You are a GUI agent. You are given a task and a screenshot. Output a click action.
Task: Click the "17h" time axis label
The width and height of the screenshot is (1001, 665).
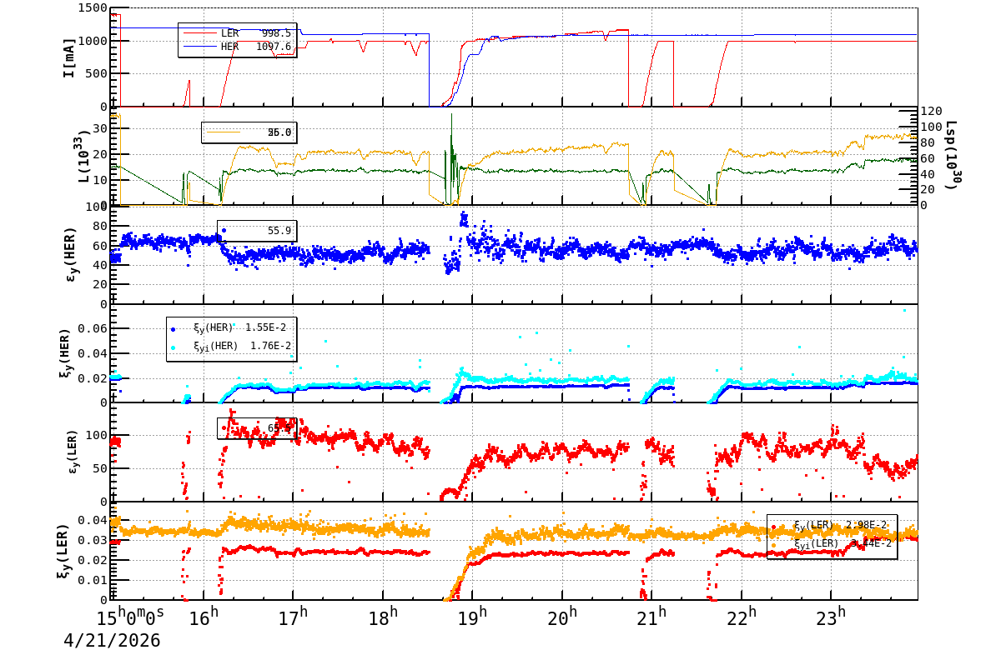[293, 617]
